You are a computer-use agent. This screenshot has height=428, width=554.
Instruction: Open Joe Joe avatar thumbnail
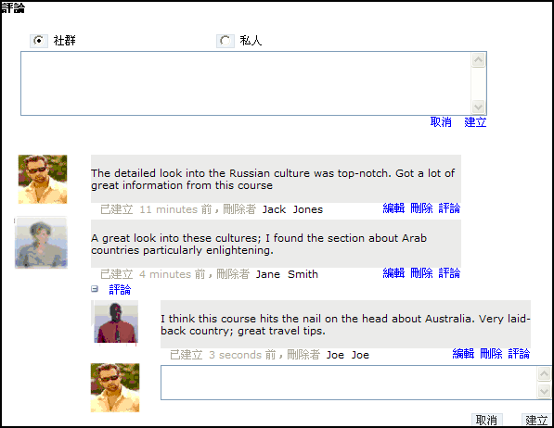116,322
